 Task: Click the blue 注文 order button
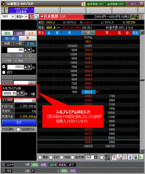(19, 122)
